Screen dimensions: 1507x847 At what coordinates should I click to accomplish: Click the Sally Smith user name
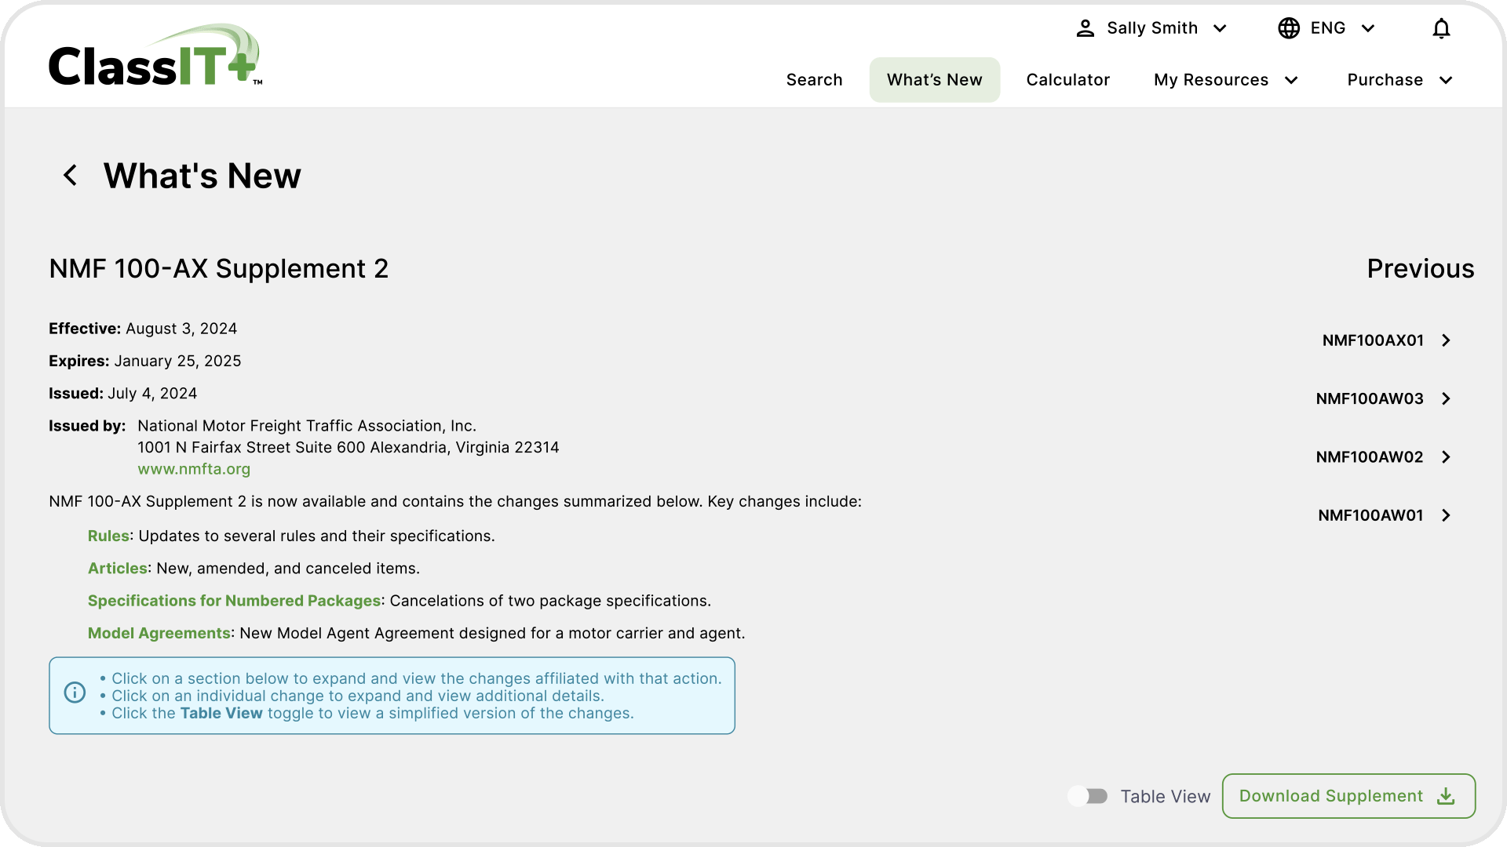tap(1152, 28)
